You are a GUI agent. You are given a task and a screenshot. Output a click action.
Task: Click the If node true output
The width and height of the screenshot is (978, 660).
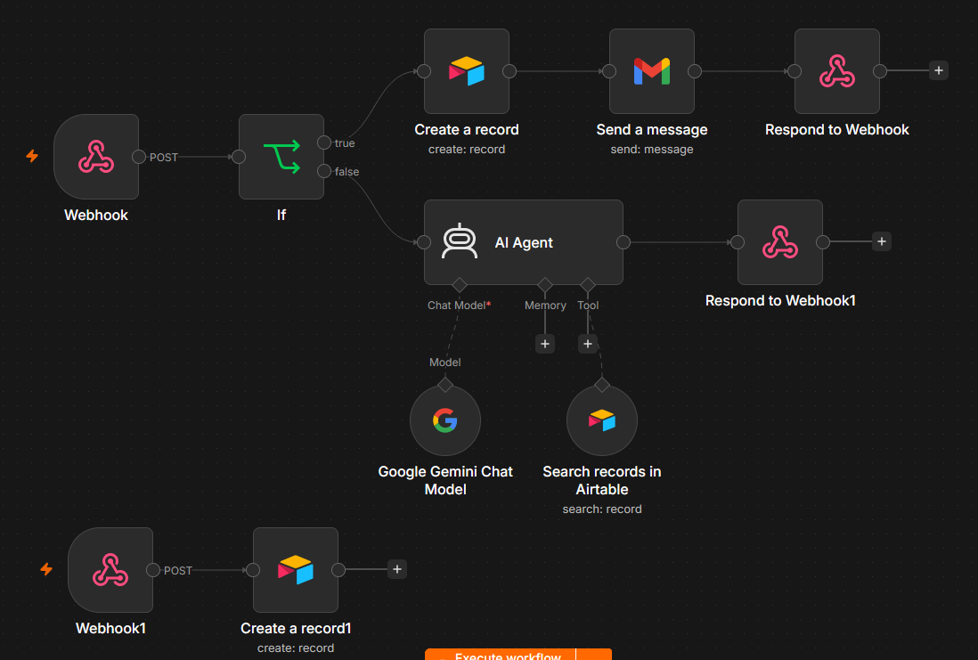(x=323, y=143)
